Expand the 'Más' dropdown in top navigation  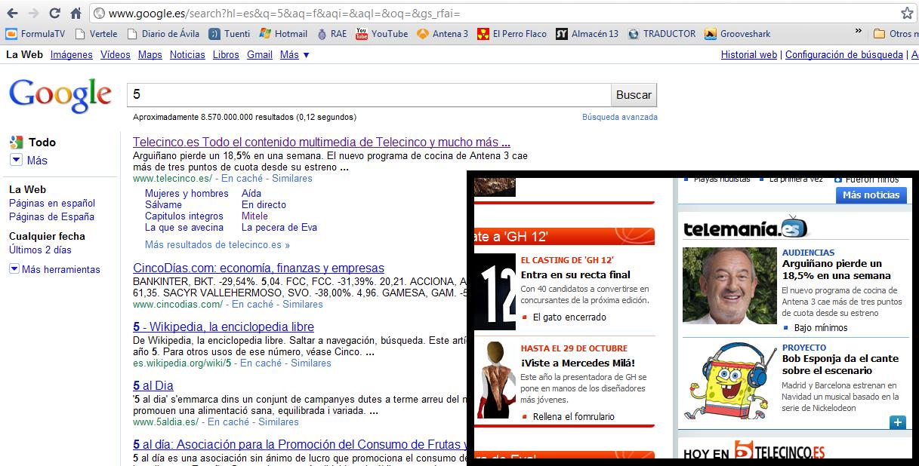pyautogui.click(x=294, y=54)
